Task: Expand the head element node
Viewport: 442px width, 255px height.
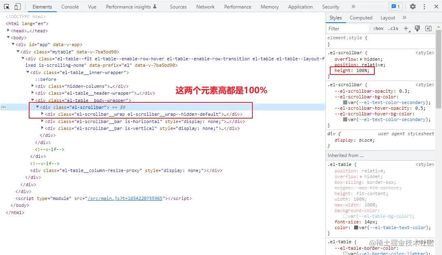Action: (x=8, y=30)
